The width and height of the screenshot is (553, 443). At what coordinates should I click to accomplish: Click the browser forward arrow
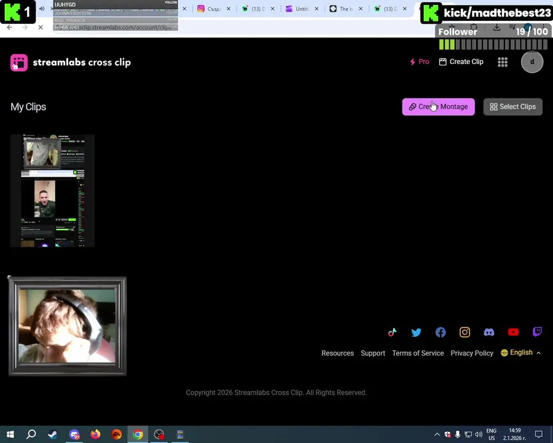point(25,27)
